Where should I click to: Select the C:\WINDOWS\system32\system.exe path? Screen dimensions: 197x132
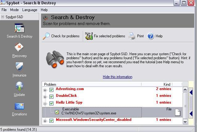[x=89, y=113]
